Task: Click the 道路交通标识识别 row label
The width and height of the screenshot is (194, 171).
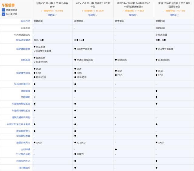Action: (21, 117)
